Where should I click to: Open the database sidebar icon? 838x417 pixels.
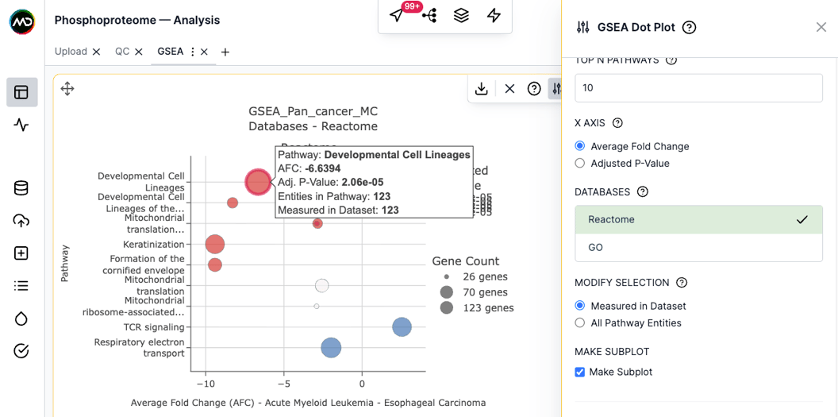click(x=21, y=188)
